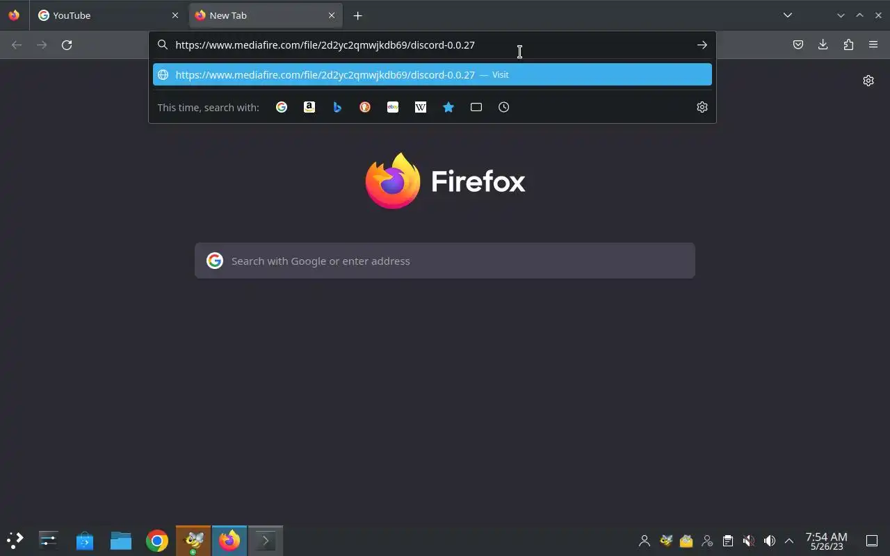This screenshot has width=890, height=556.
Task: Search this time with Google
Action: (282, 107)
